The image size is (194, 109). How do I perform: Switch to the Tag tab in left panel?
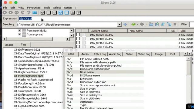click(23, 45)
